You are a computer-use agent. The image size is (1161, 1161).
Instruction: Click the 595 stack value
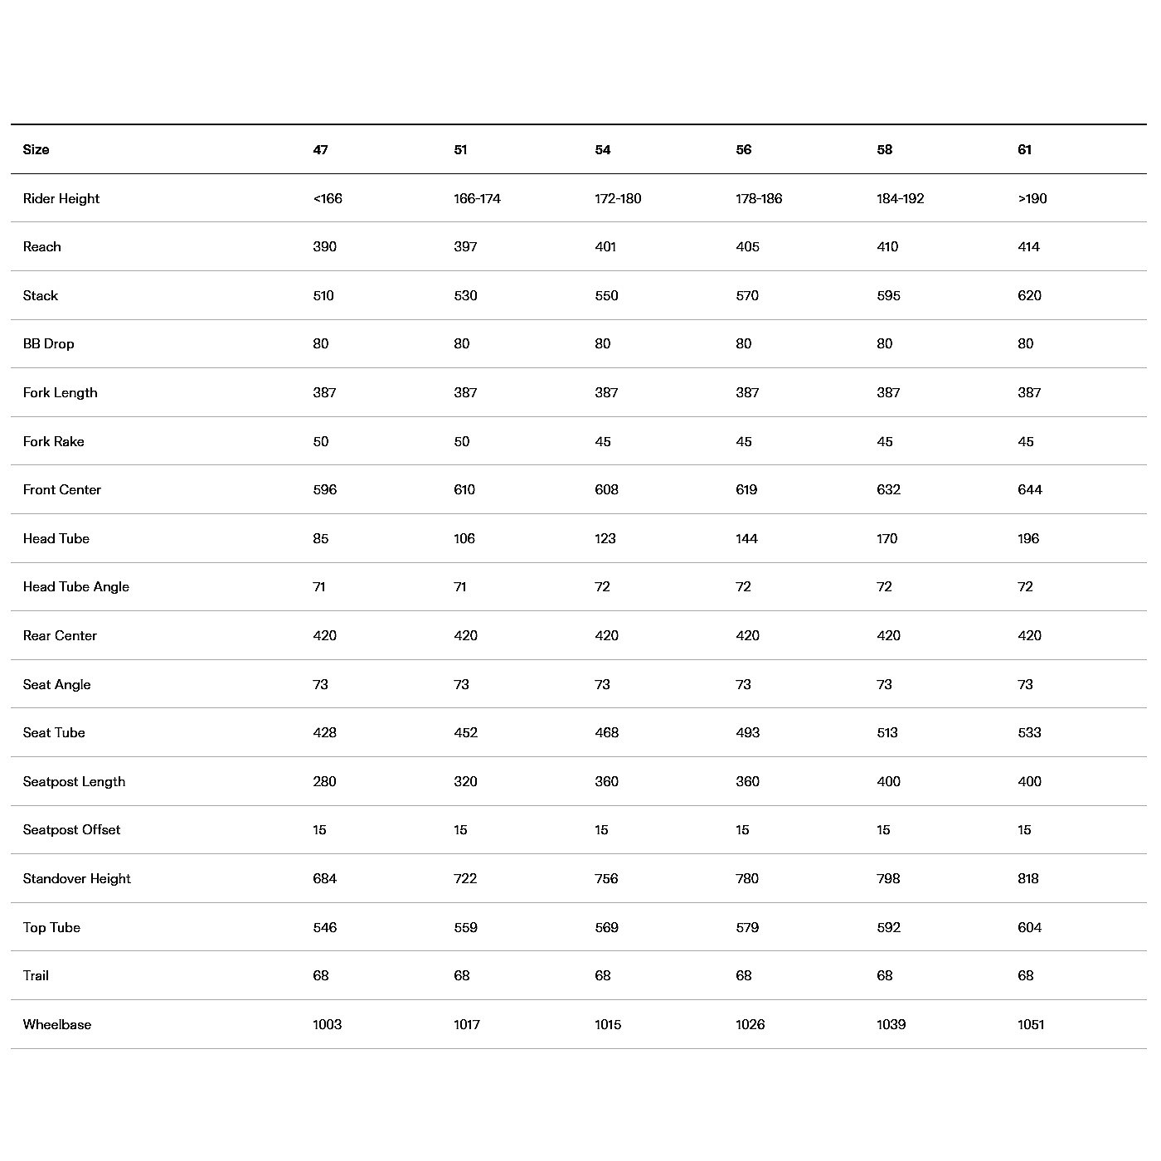pyautogui.click(x=888, y=295)
